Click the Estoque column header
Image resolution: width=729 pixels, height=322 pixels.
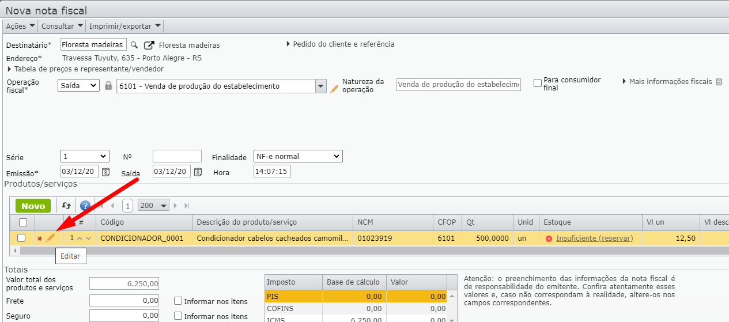tap(590, 222)
